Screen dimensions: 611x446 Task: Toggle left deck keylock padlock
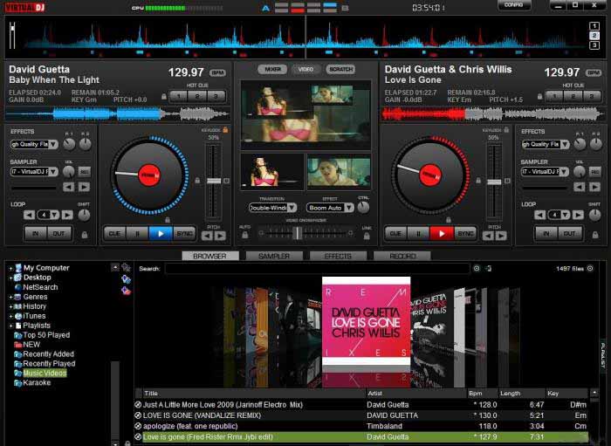click(x=225, y=130)
